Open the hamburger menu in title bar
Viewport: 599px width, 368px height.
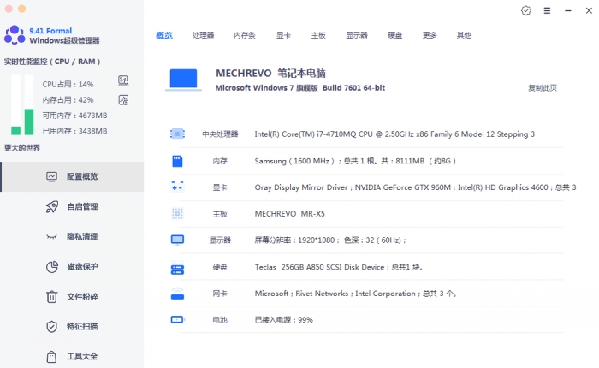click(x=547, y=10)
